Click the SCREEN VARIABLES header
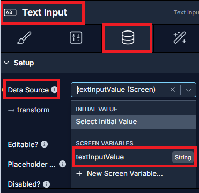The height and width of the screenshot is (193, 199). [105, 143]
